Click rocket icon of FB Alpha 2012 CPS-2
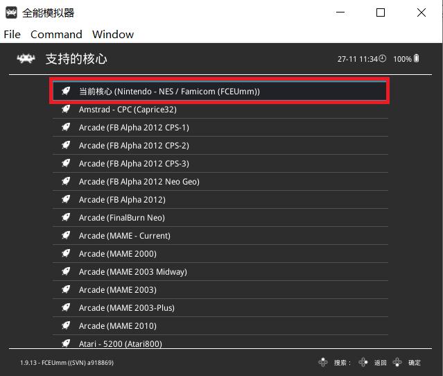Viewport: 443px width, 376px height. [x=66, y=145]
